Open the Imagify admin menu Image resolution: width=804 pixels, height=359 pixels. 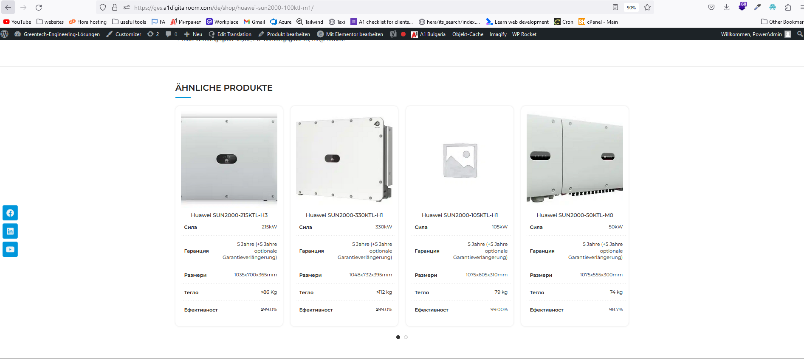point(498,34)
